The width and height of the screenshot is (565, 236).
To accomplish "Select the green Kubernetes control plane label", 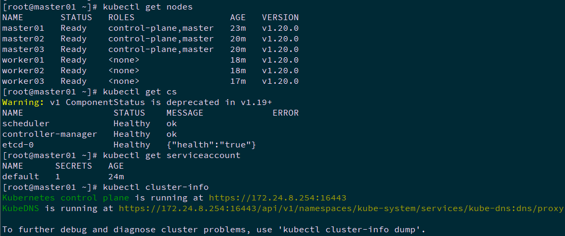I will pyautogui.click(x=66, y=198).
